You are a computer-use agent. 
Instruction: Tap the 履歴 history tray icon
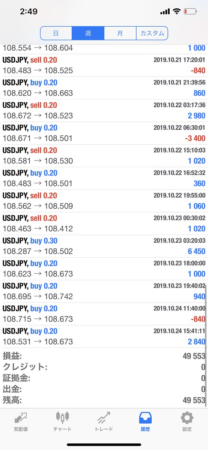click(x=145, y=418)
